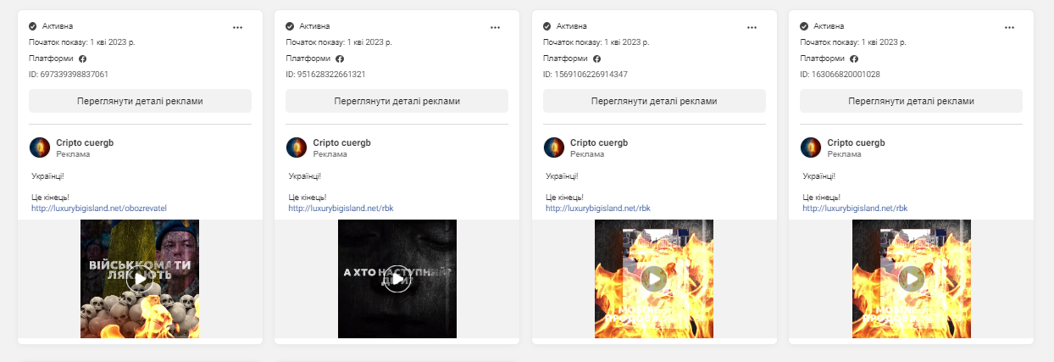Click Facebook platform icon on ad ID 951628322661321

click(340, 58)
